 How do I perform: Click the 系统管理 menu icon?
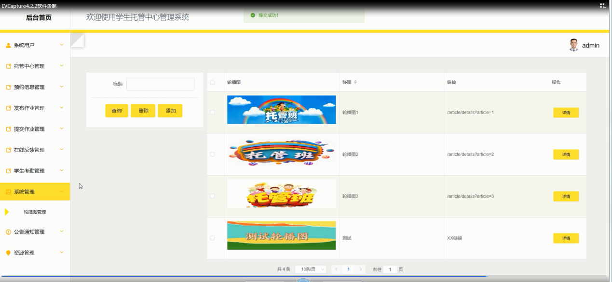[x=8, y=192]
